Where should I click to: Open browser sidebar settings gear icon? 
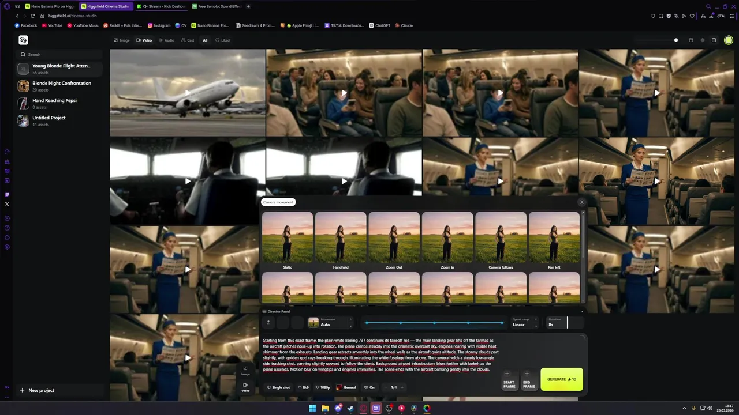click(7, 247)
